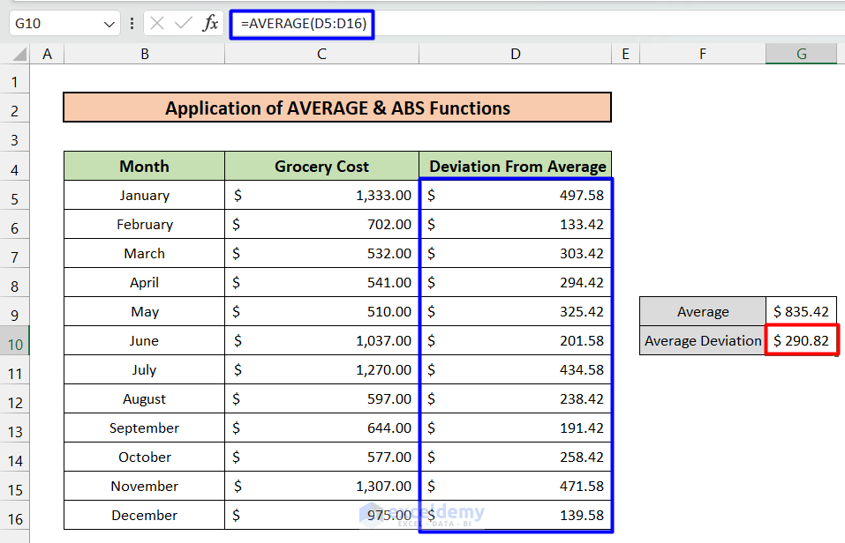Select the green Month header cell
The height and width of the screenshot is (543, 845).
143,166
